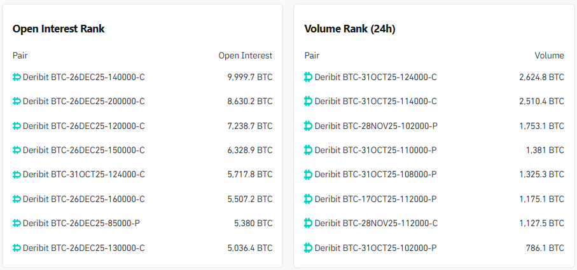This screenshot has height=270, width=577.
Task: Open the BTC-28NOV25-112000-C pair
Action: point(375,223)
